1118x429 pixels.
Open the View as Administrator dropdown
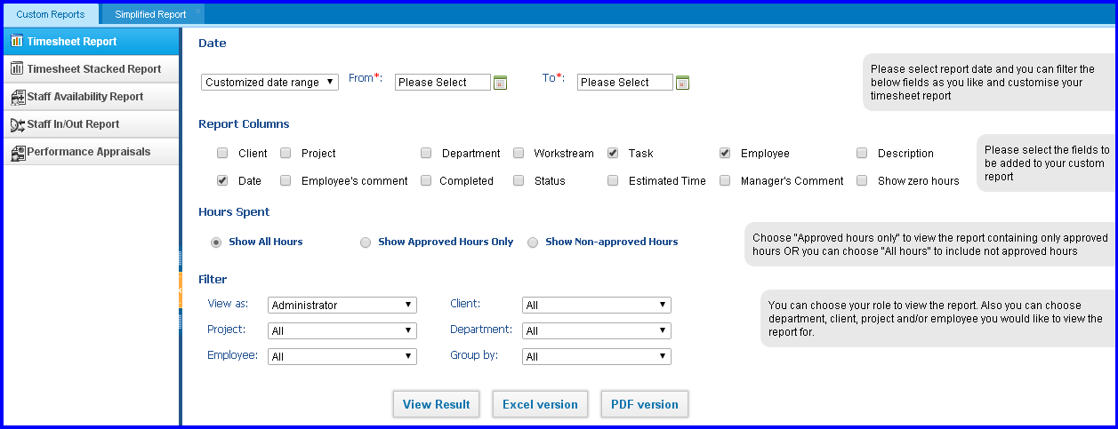click(342, 305)
